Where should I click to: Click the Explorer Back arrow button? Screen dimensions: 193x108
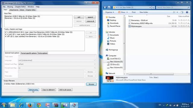(x=105, y=7)
